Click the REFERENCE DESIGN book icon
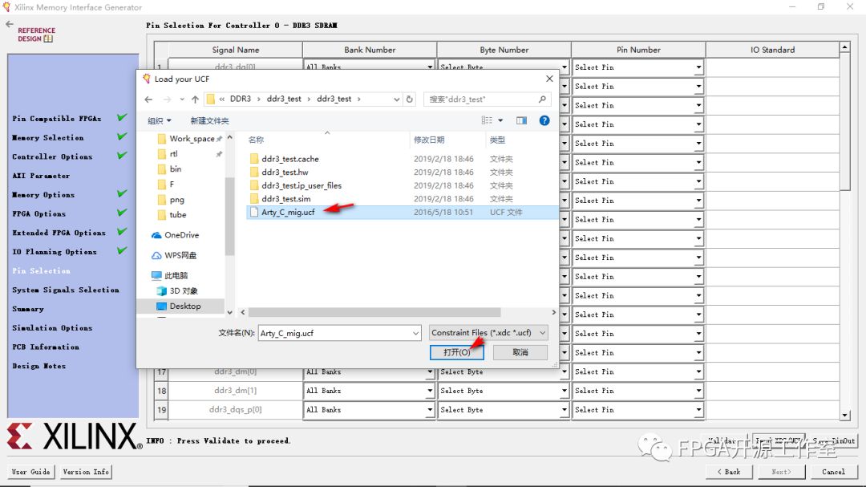Image resolution: width=866 pixels, height=487 pixels. (x=48, y=39)
